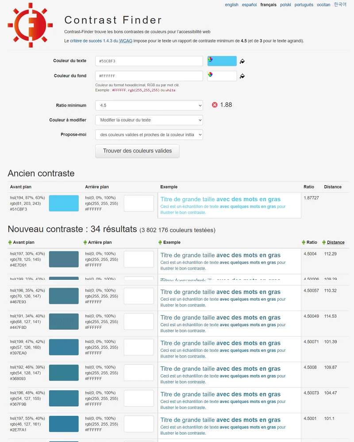The width and height of the screenshot is (354, 442).
Task: Click the #4E7D91 hex value text
Action: [x=18, y=265]
